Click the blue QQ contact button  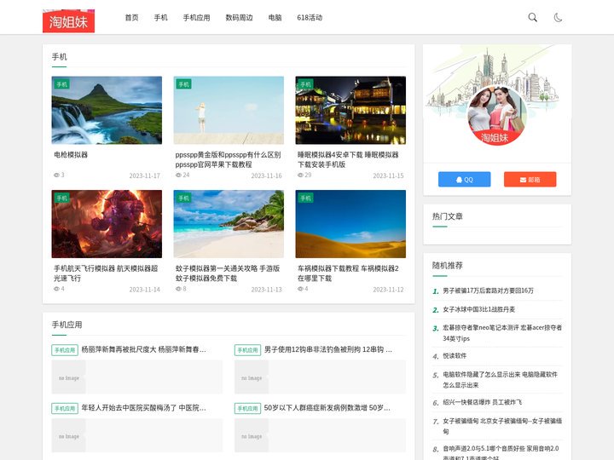click(x=465, y=180)
